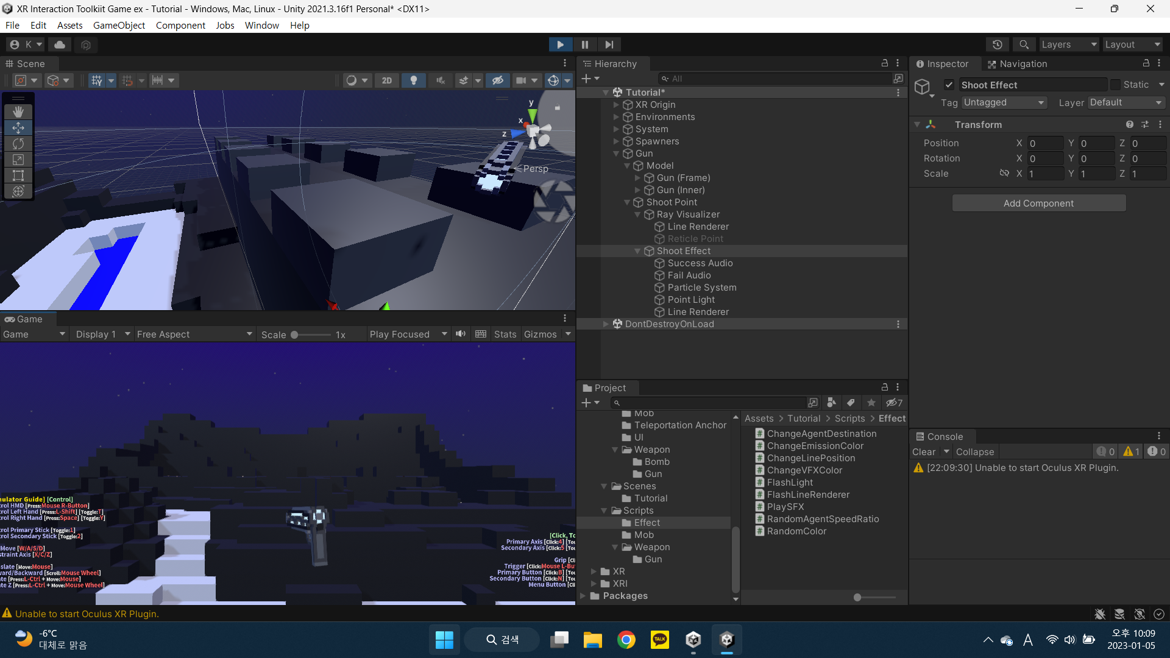Viewport: 1170px width, 658px height.
Task: Collapse the Gun object in Hierarchy
Action: pos(616,154)
